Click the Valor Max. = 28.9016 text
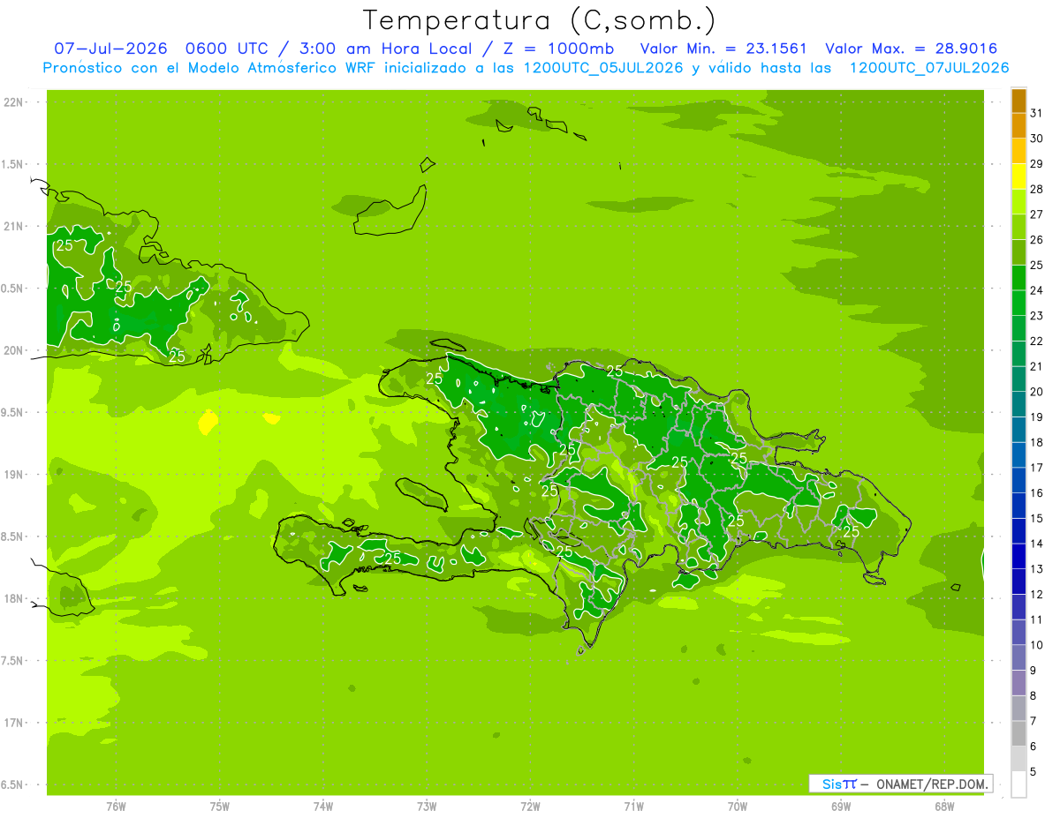1060x818 pixels. pos(911,49)
